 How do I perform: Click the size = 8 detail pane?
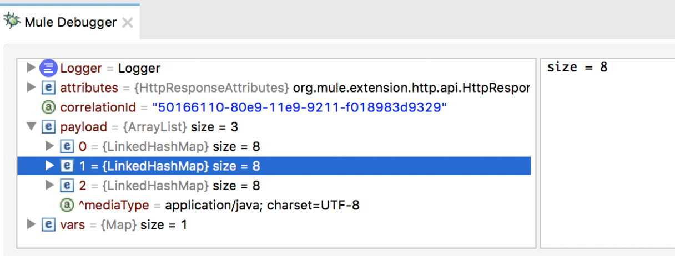click(x=607, y=152)
